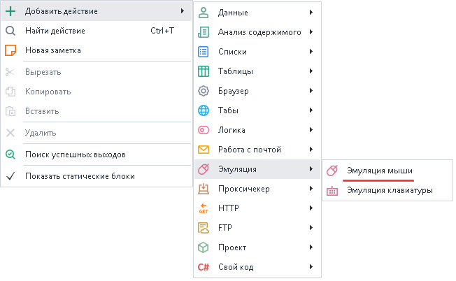Expand the Данные submenu arrow

(311, 13)
